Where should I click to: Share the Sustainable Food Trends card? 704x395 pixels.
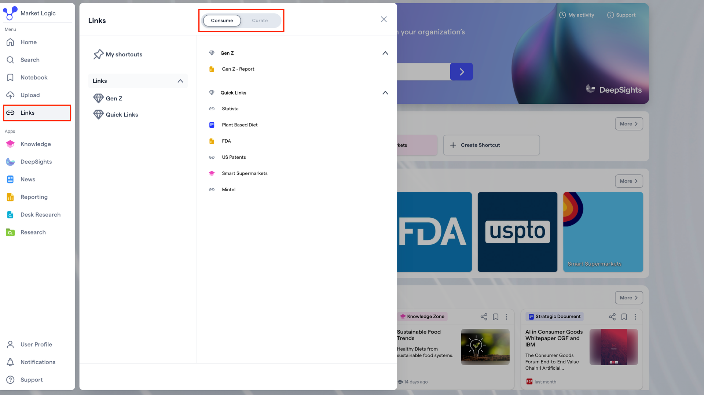pyautogui.click(x=484, y=317)
